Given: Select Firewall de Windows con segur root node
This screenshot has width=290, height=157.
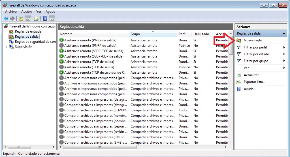Looking at the screenshot, I should tap(33, 26).
